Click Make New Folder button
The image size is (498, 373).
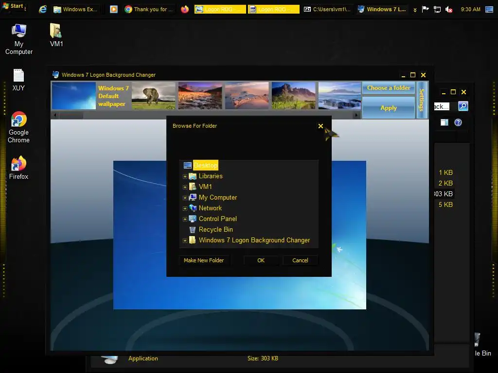pyautogui.click(x=204, y=260)
